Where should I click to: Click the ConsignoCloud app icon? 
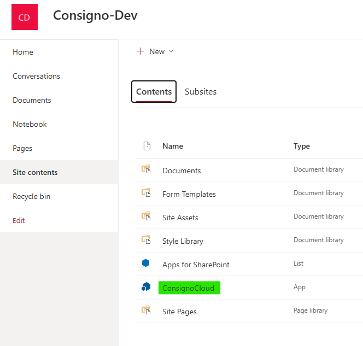tap(146, 286)
